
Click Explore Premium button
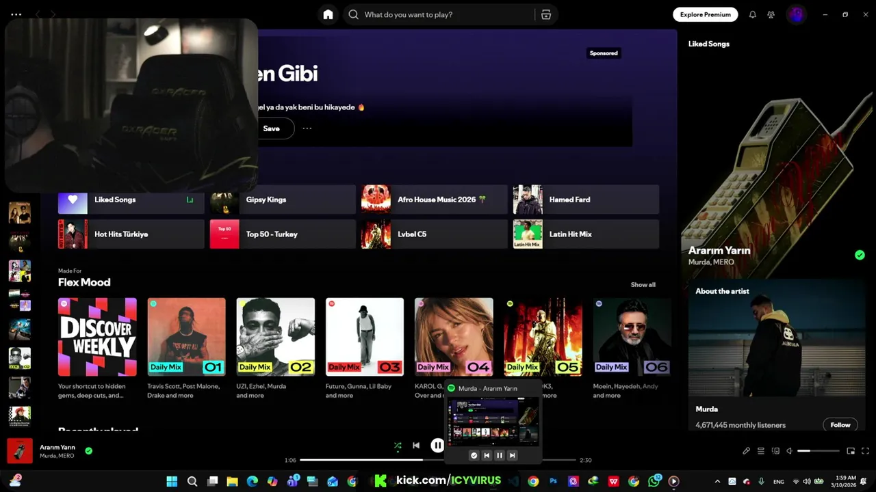click(x=706, y=14)
